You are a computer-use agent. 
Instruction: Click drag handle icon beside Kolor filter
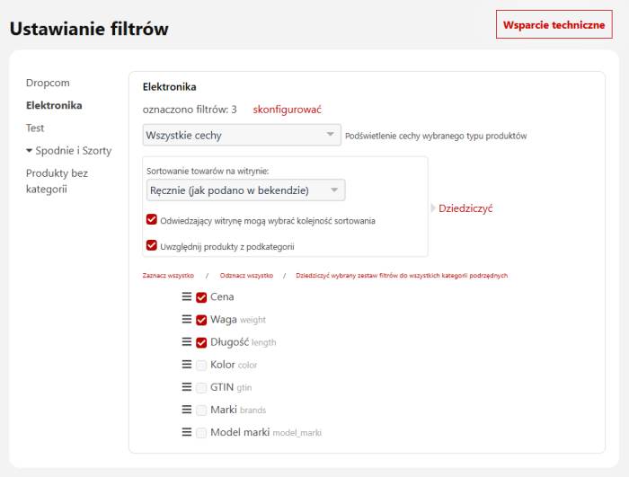pyautogui.click(x=187, y=365)
